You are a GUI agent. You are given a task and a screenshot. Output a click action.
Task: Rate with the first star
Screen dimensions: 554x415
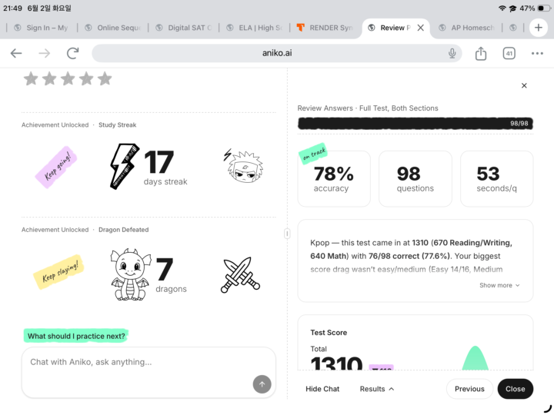[31, 78]
